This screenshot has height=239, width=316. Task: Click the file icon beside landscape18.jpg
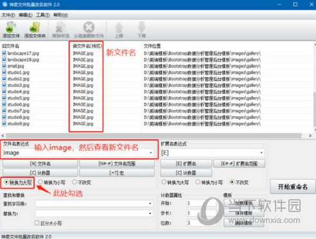[x=4, y=59]
